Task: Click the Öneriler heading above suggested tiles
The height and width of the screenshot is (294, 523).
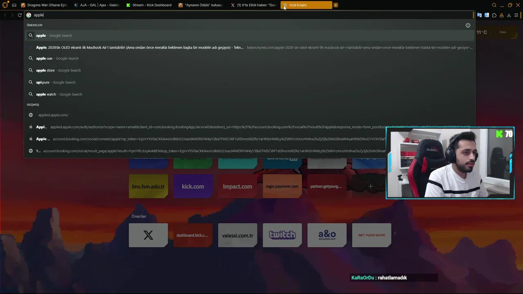Action: [x=139, y=216]
